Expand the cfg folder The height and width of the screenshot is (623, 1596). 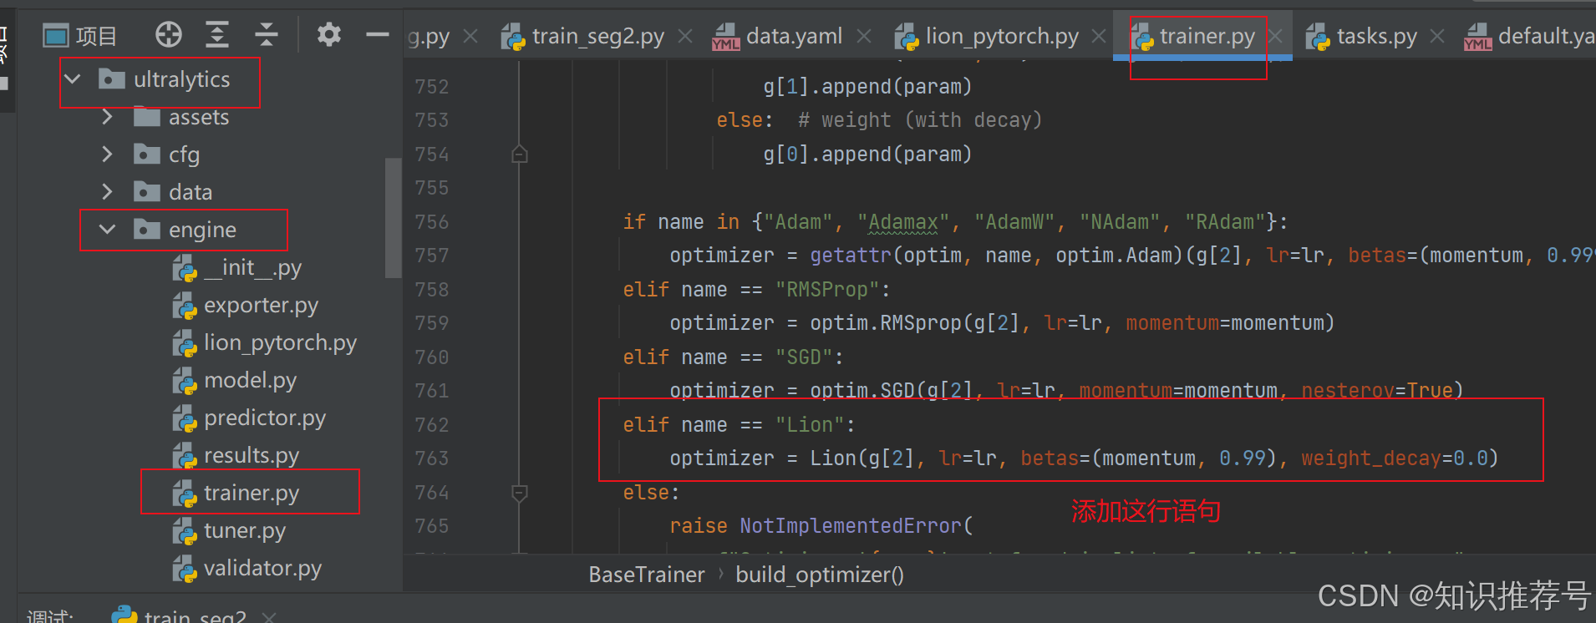(107, 154)
